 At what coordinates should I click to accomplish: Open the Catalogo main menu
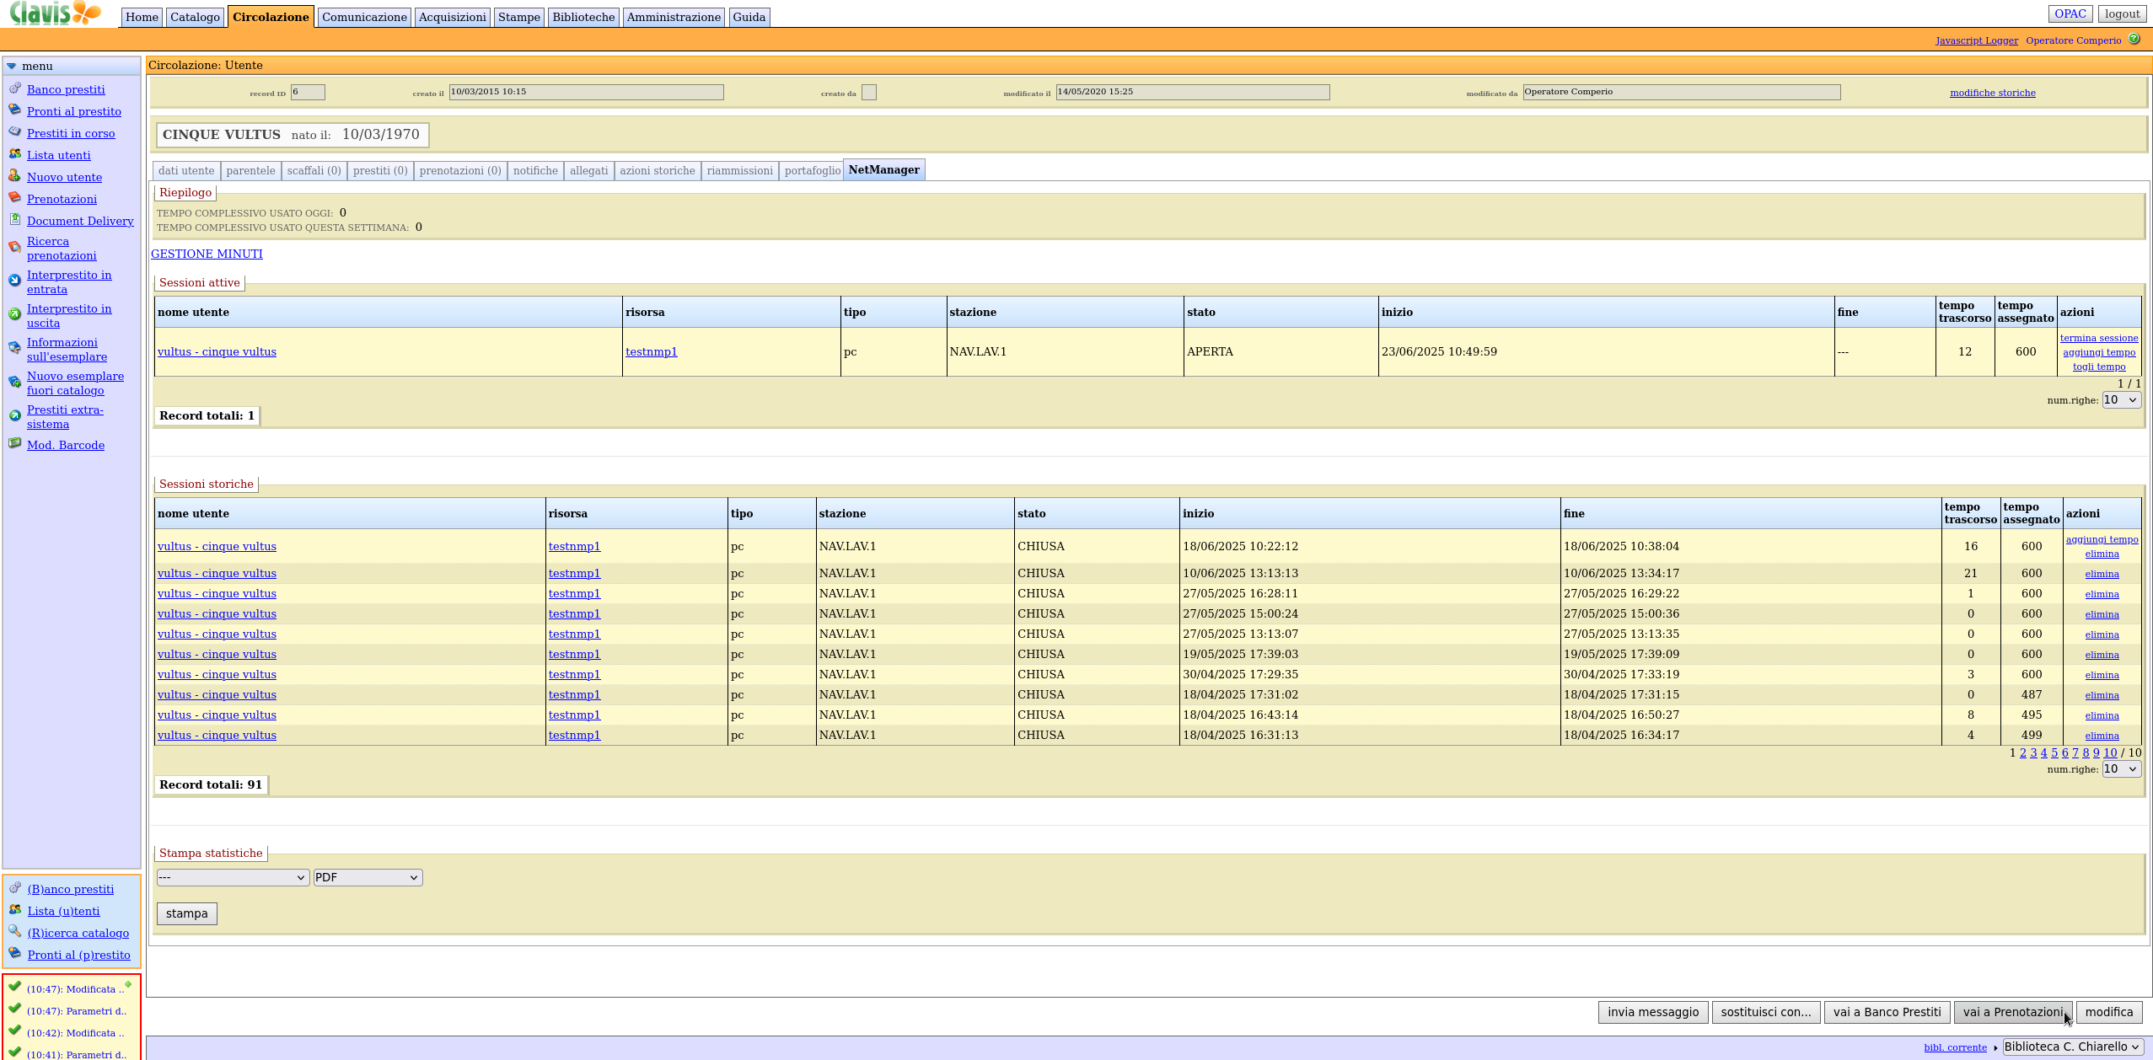[x=195, y=17]
